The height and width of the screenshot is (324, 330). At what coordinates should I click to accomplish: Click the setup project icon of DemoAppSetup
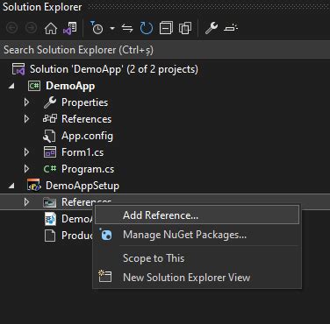coord(34,186)
